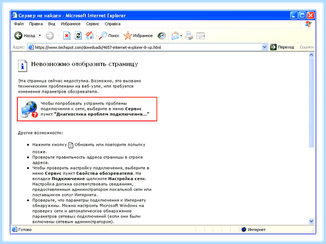The height and width of the screenshot is (244, 326).
Task: Click bold text Свойства обозревателя
Action: (x=104, y=174)
